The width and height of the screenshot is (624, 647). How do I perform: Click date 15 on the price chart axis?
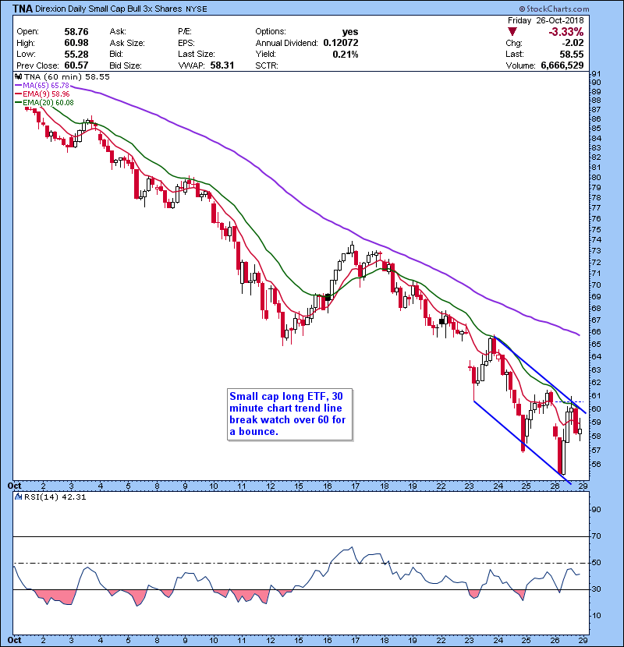[299, 486]
